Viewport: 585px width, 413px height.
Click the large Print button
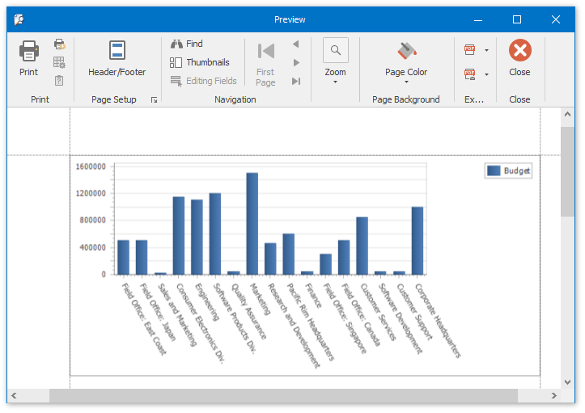click(28, 58)
